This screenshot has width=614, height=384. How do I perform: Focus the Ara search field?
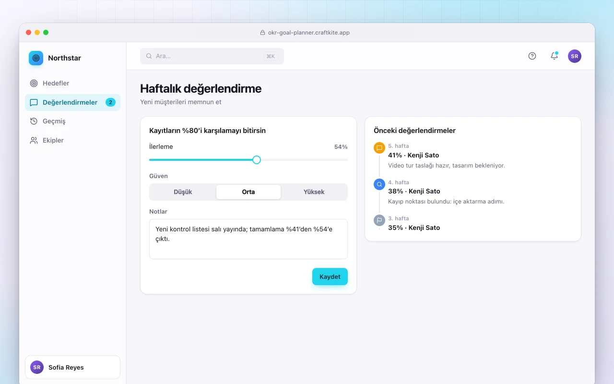click(x=212, y=56)
